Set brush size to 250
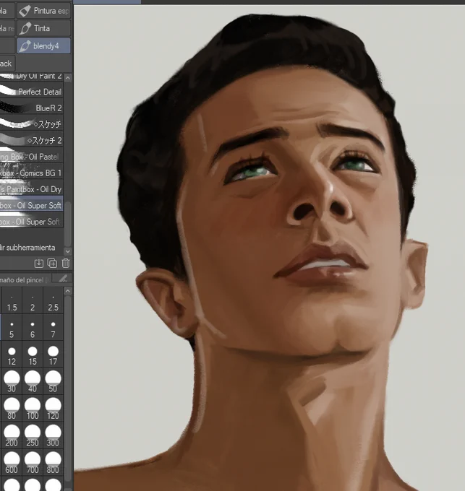 point(33,435)
